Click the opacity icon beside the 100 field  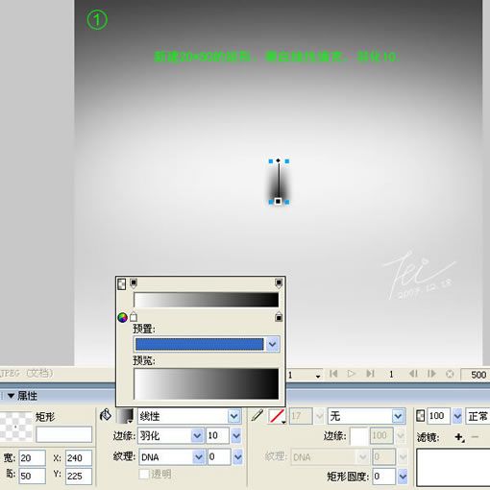click(x=420, y=416)
